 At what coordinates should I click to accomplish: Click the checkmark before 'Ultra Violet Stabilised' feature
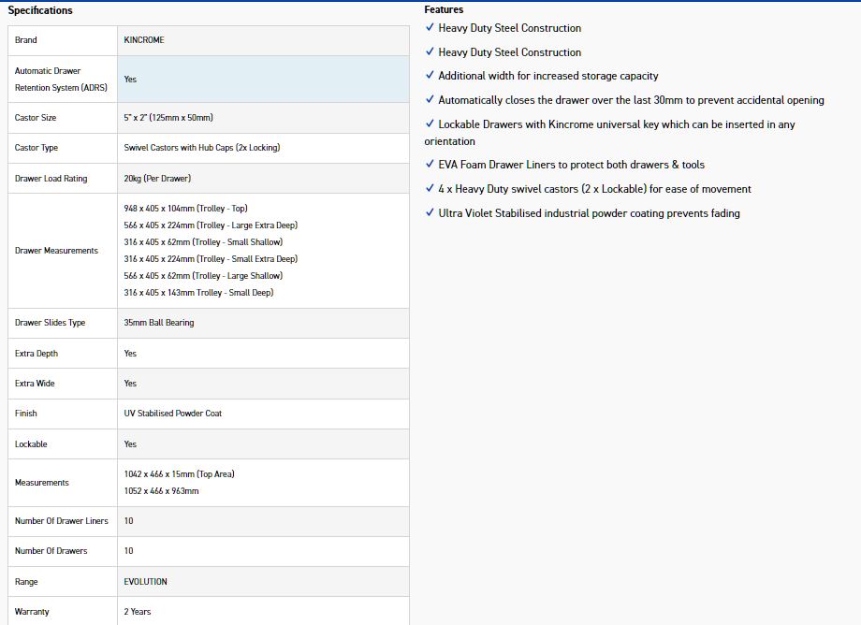point(430,213)
